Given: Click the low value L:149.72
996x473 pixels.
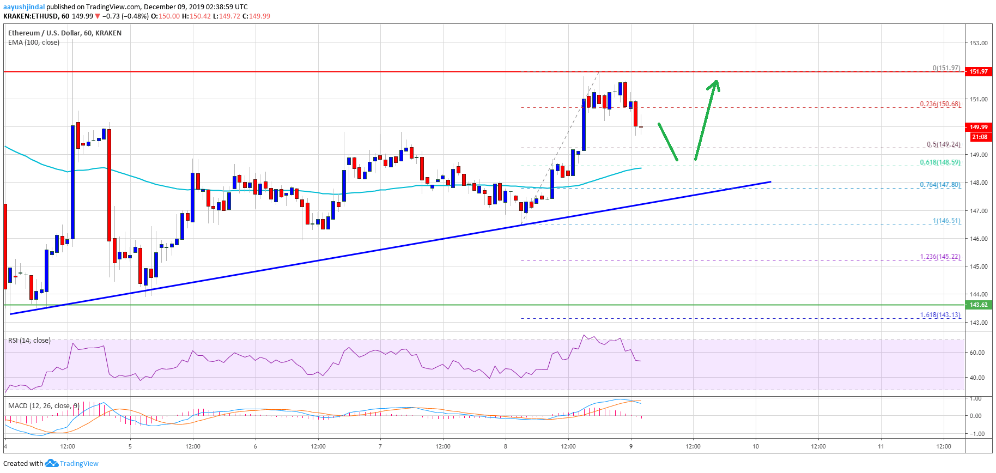Looking at the screenshot, I should tap(227, 16).
